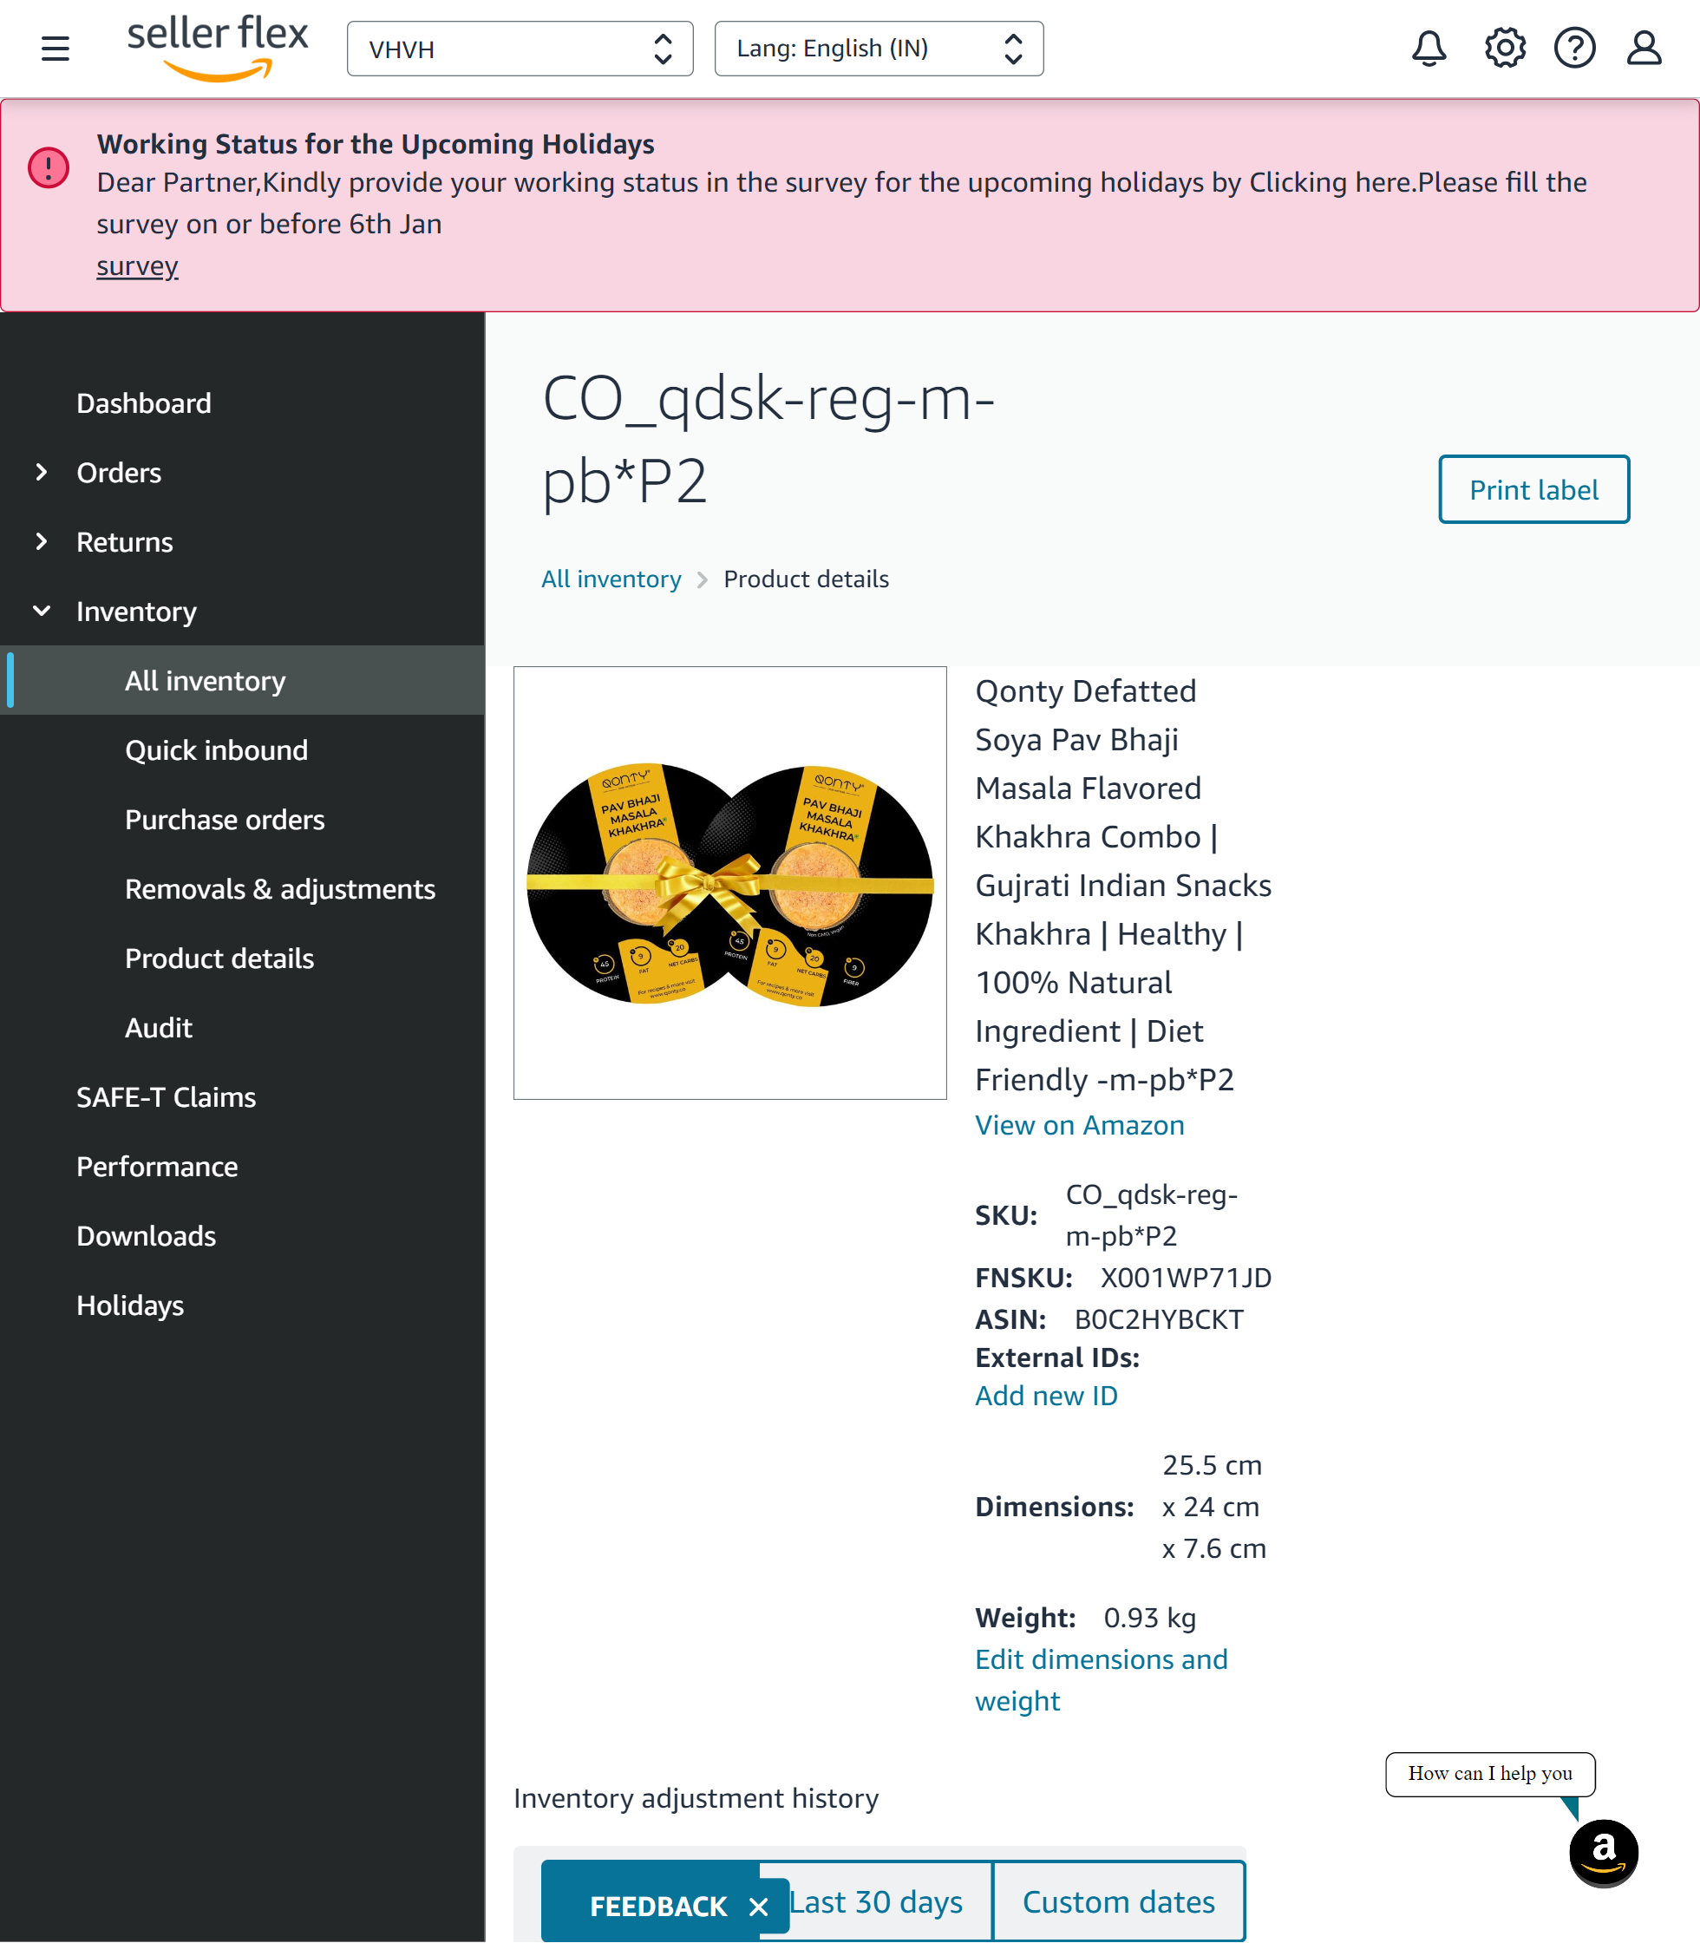Image resolution: width=1700 pixels, height=1943 pixels.
Task: Click the Khakhra product image thumbnail
Action: tap(729, 883)
